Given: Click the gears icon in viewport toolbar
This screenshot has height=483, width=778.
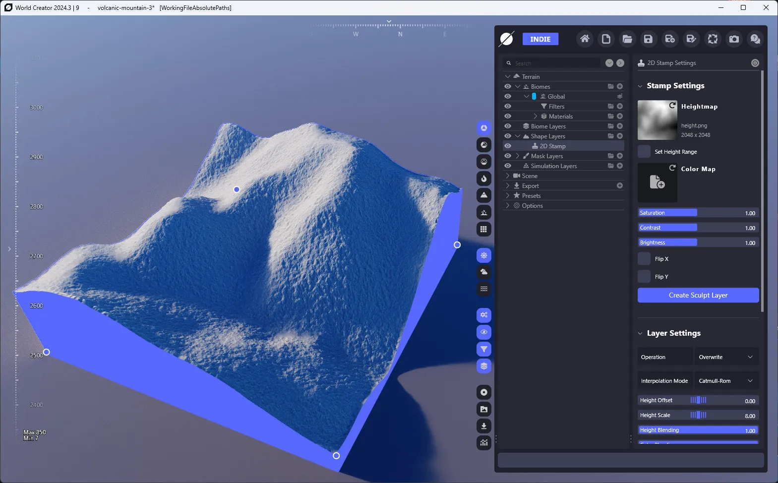Looking at the screenshot, I should point(484,315).
